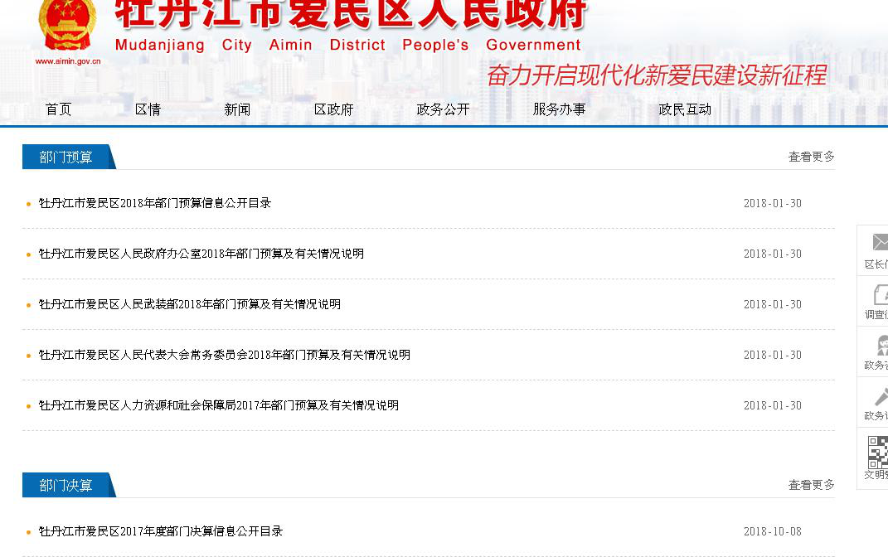Select 新闻 in the navigation bar
Viewport: 888px width, 557px height.
point(237,109)
